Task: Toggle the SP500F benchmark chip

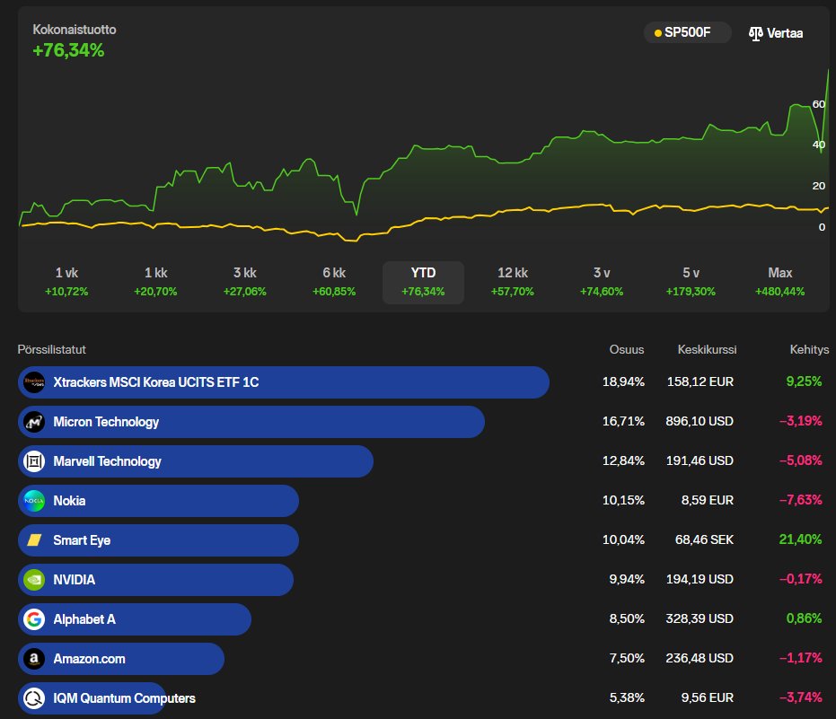Action: tap(687, 32)
